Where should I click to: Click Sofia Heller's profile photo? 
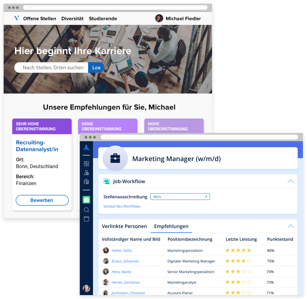(x=106, y=250)
